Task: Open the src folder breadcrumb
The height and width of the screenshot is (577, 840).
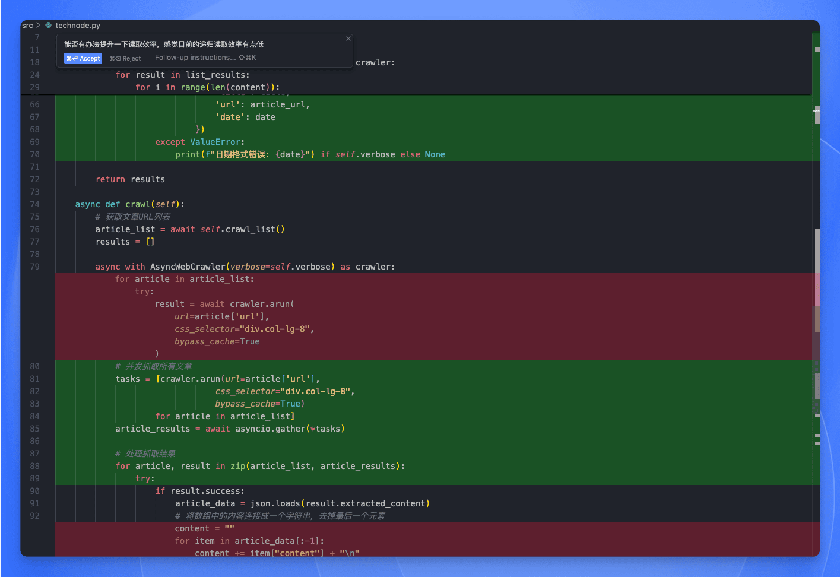Action: click(x=27, y=26)
